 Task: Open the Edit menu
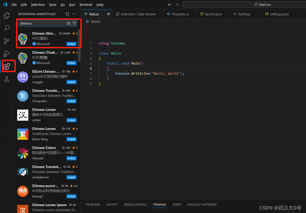24,4
